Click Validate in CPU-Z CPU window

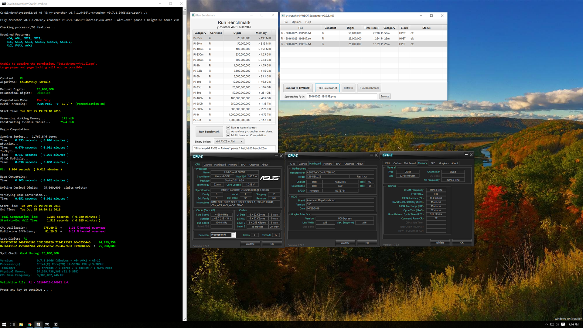click(x=250, y=244)
